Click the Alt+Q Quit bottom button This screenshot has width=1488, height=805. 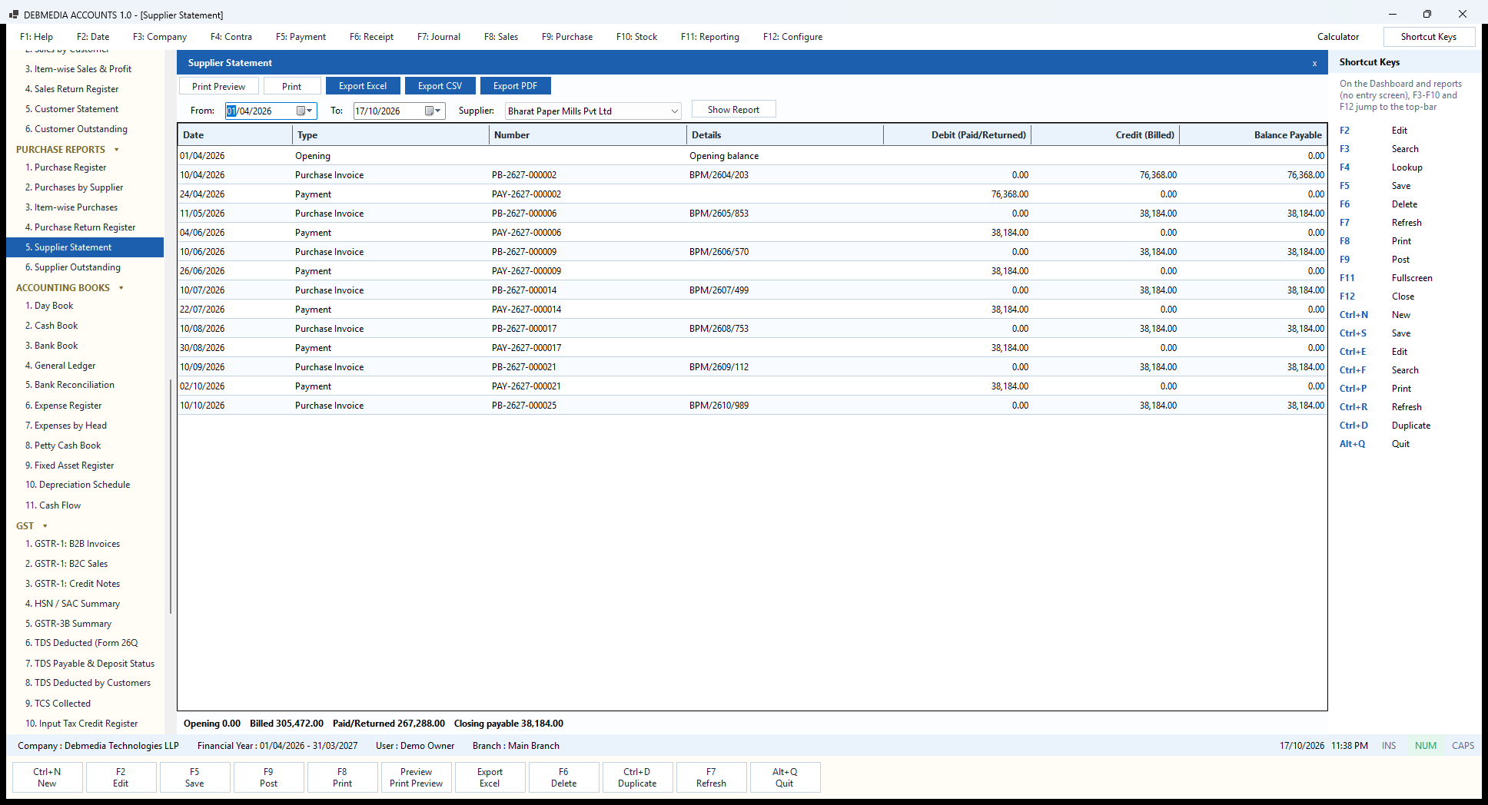(785, 777)
